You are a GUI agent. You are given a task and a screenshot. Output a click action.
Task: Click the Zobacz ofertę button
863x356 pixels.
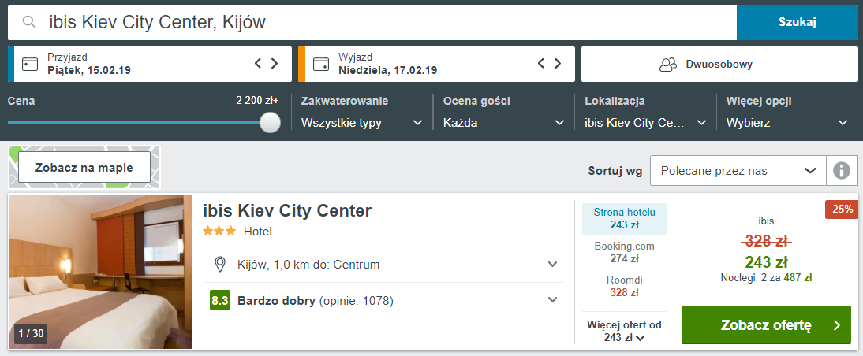point(766,325)
